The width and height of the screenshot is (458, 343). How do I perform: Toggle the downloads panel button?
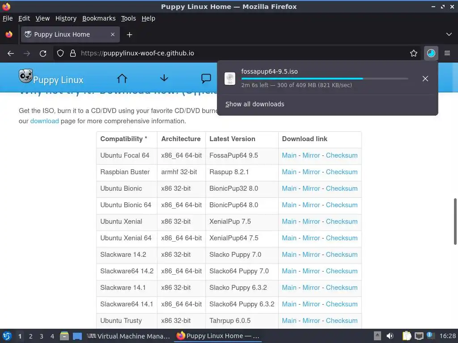coord(431,54)
